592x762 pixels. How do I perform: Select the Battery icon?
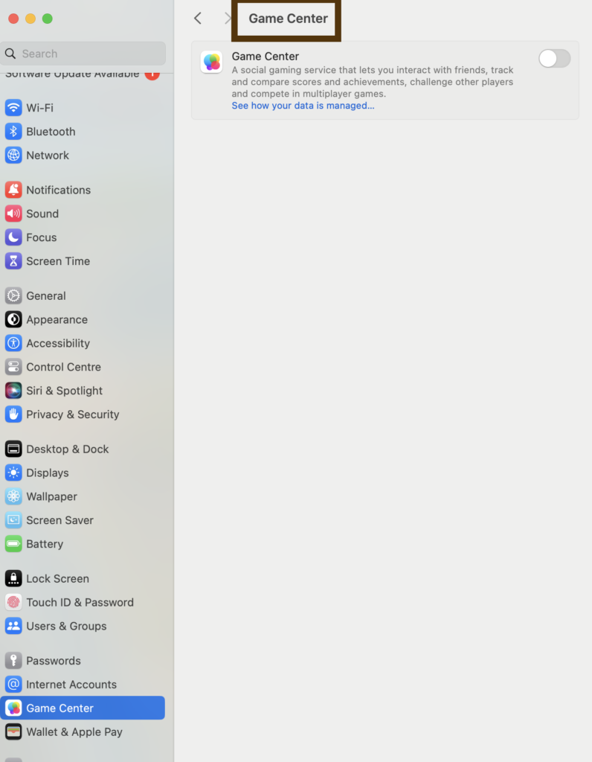click(13, 544)
